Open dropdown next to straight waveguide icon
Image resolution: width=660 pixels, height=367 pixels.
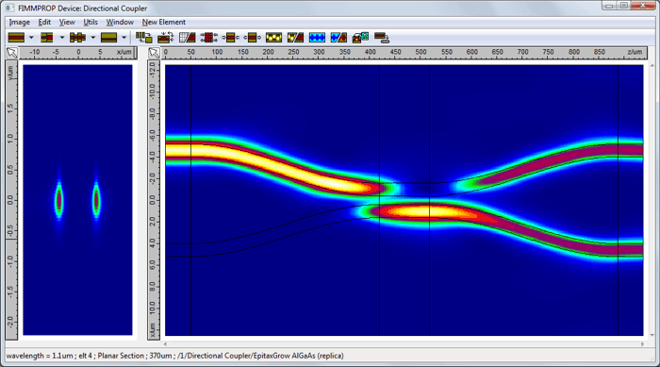31,38
